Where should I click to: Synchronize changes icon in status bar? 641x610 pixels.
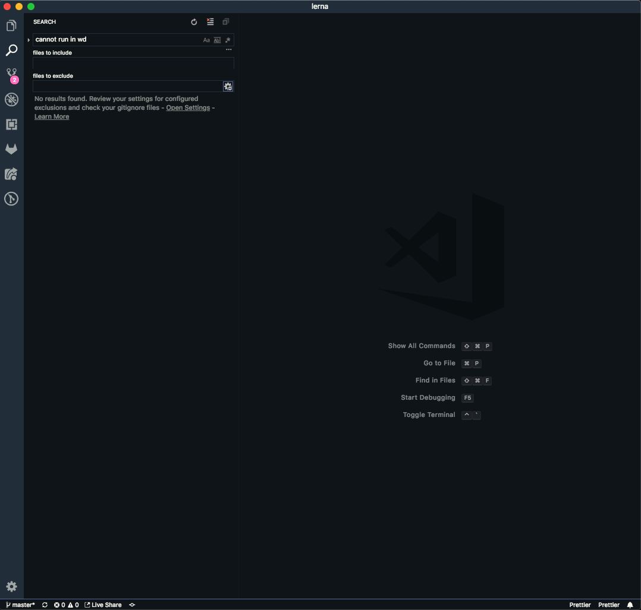(x=45, y=605)
